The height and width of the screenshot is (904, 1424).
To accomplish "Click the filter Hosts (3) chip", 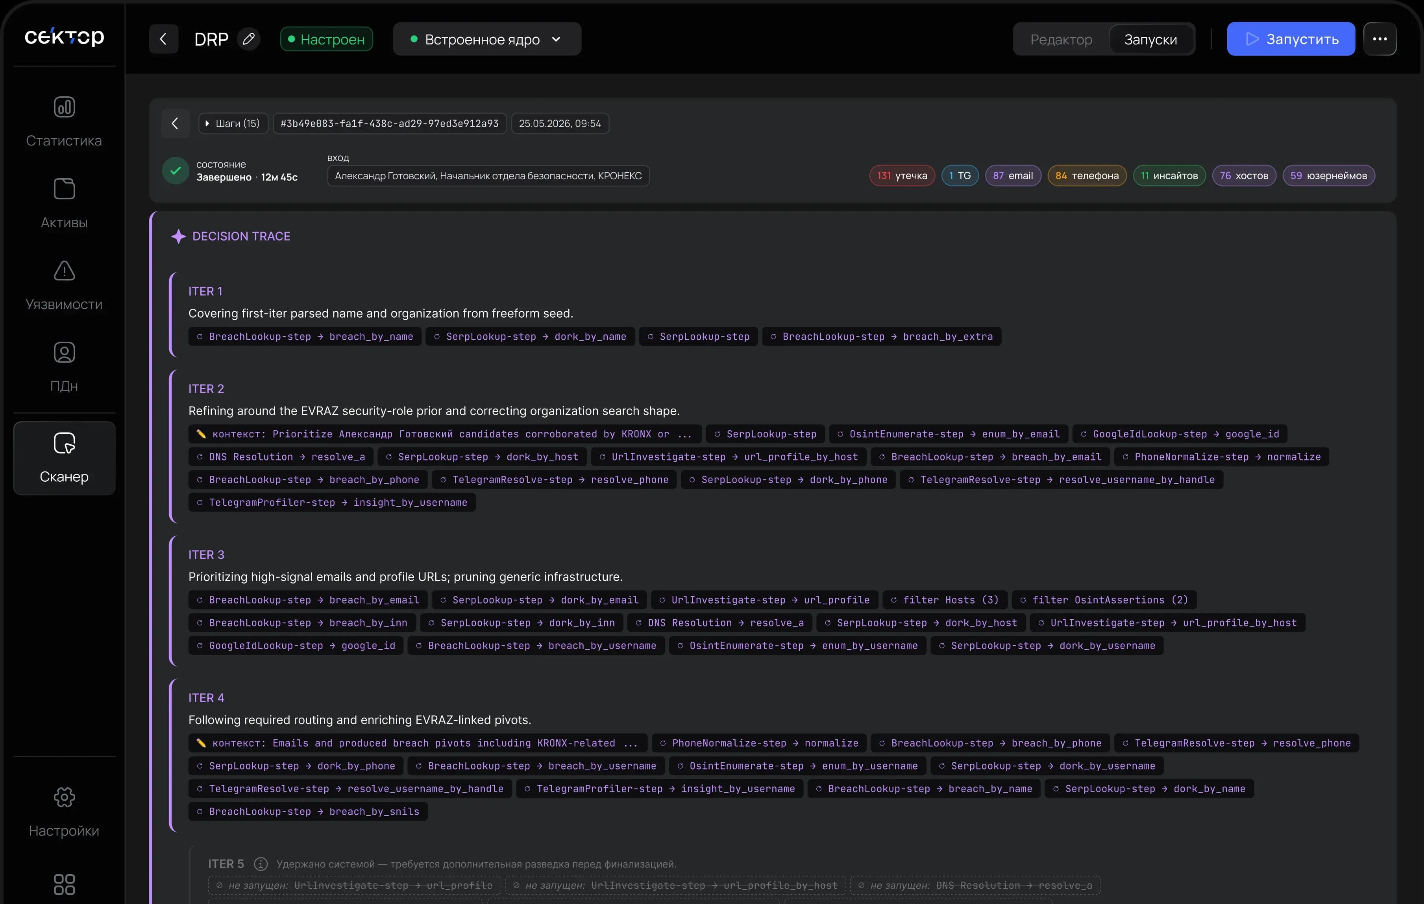I will pyautogui.click(x=945, y=600).
